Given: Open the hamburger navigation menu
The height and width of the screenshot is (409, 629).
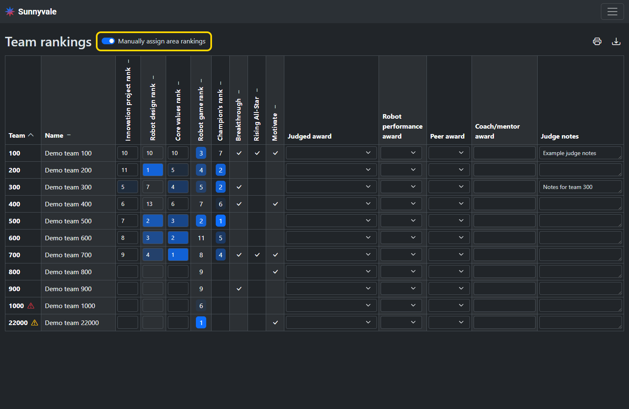Looking at the screenshot, I should point(612,12).
